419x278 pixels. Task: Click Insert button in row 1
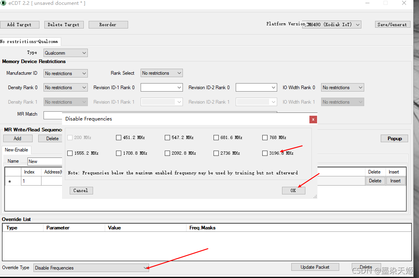click(396, 181)
